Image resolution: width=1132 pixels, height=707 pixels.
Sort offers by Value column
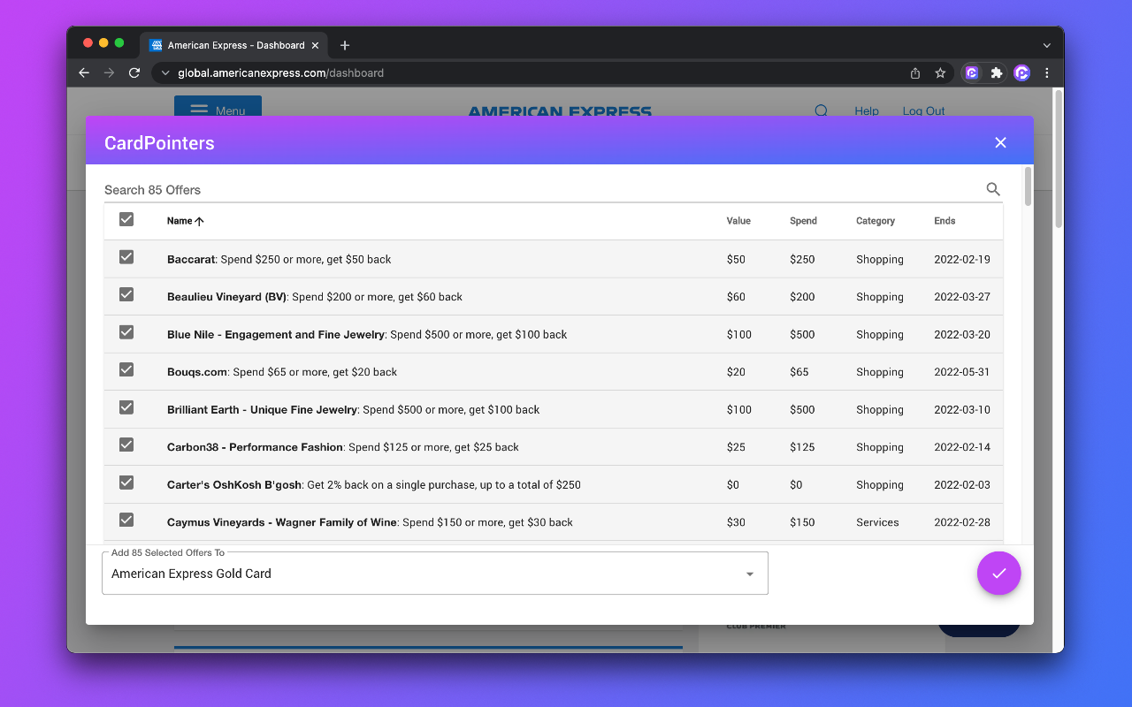coord(738,221)
